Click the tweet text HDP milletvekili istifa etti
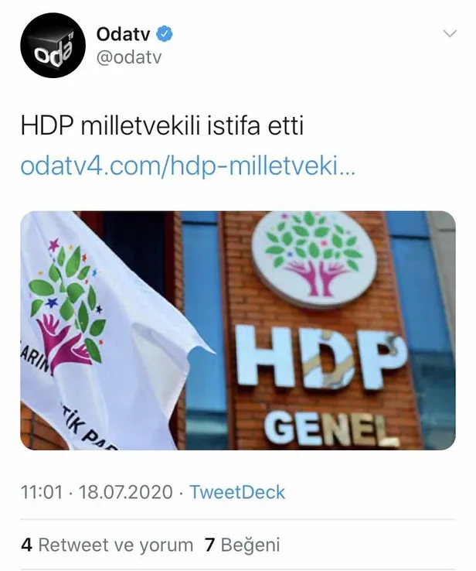This screenshot has height=571, width=476. (x=161, y=126)
